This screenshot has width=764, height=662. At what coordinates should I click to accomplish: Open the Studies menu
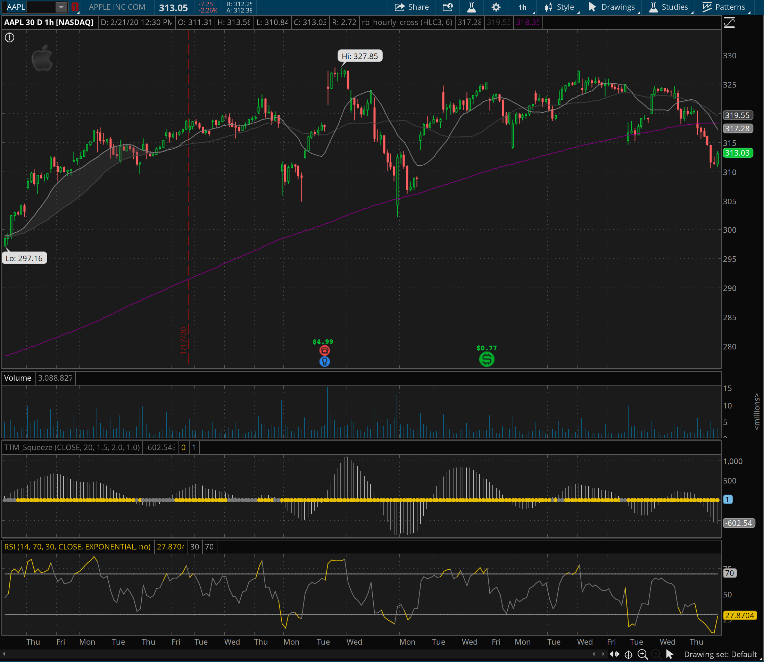coord(670,7)
